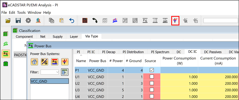Paste using the clipboard toolbar icon

click(62, 20)
